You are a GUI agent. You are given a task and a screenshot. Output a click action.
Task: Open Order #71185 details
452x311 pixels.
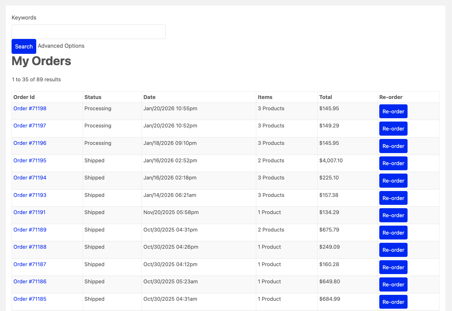30,299
